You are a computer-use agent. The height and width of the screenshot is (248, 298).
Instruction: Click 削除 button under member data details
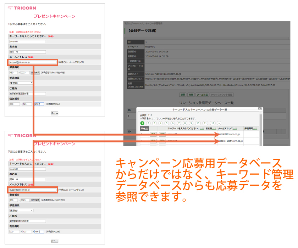point(191,95)
